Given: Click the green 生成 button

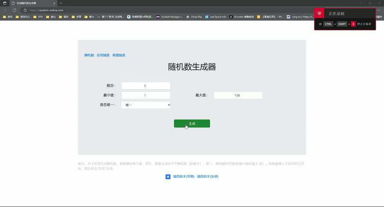Looking at the screenshot, I should tap(192, 124).
